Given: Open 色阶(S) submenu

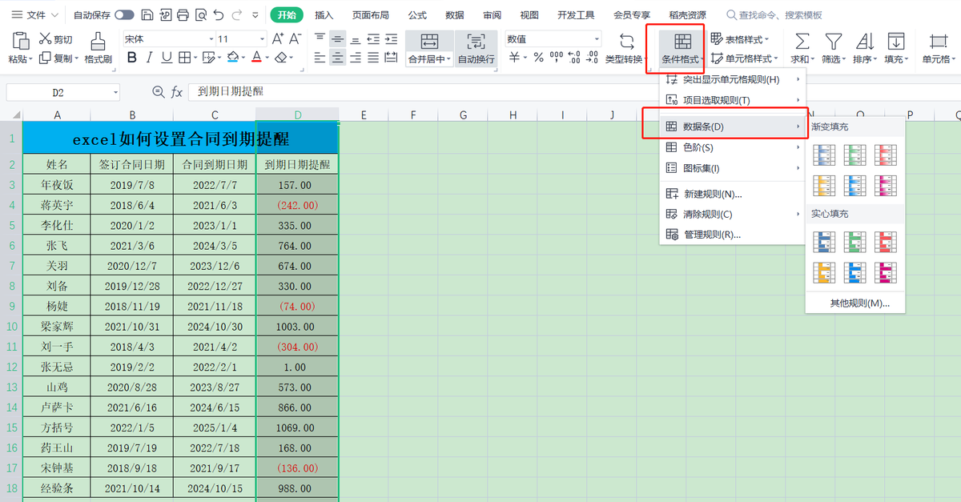Looking at the screenshot, I should click(733, 147).
